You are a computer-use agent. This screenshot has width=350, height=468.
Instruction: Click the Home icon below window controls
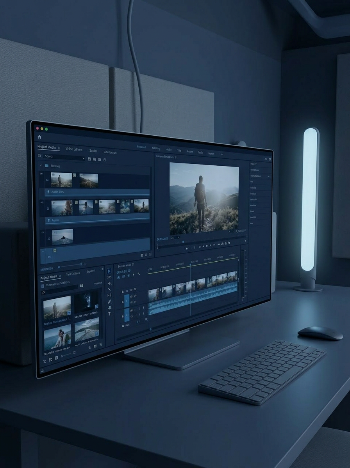(x=39, y=137)
